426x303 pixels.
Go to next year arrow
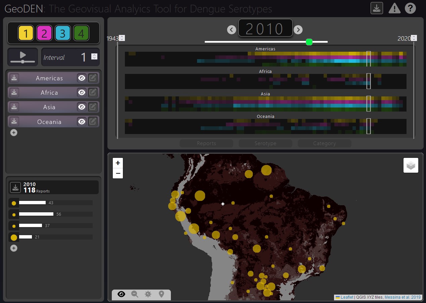(x=298, y=30)
